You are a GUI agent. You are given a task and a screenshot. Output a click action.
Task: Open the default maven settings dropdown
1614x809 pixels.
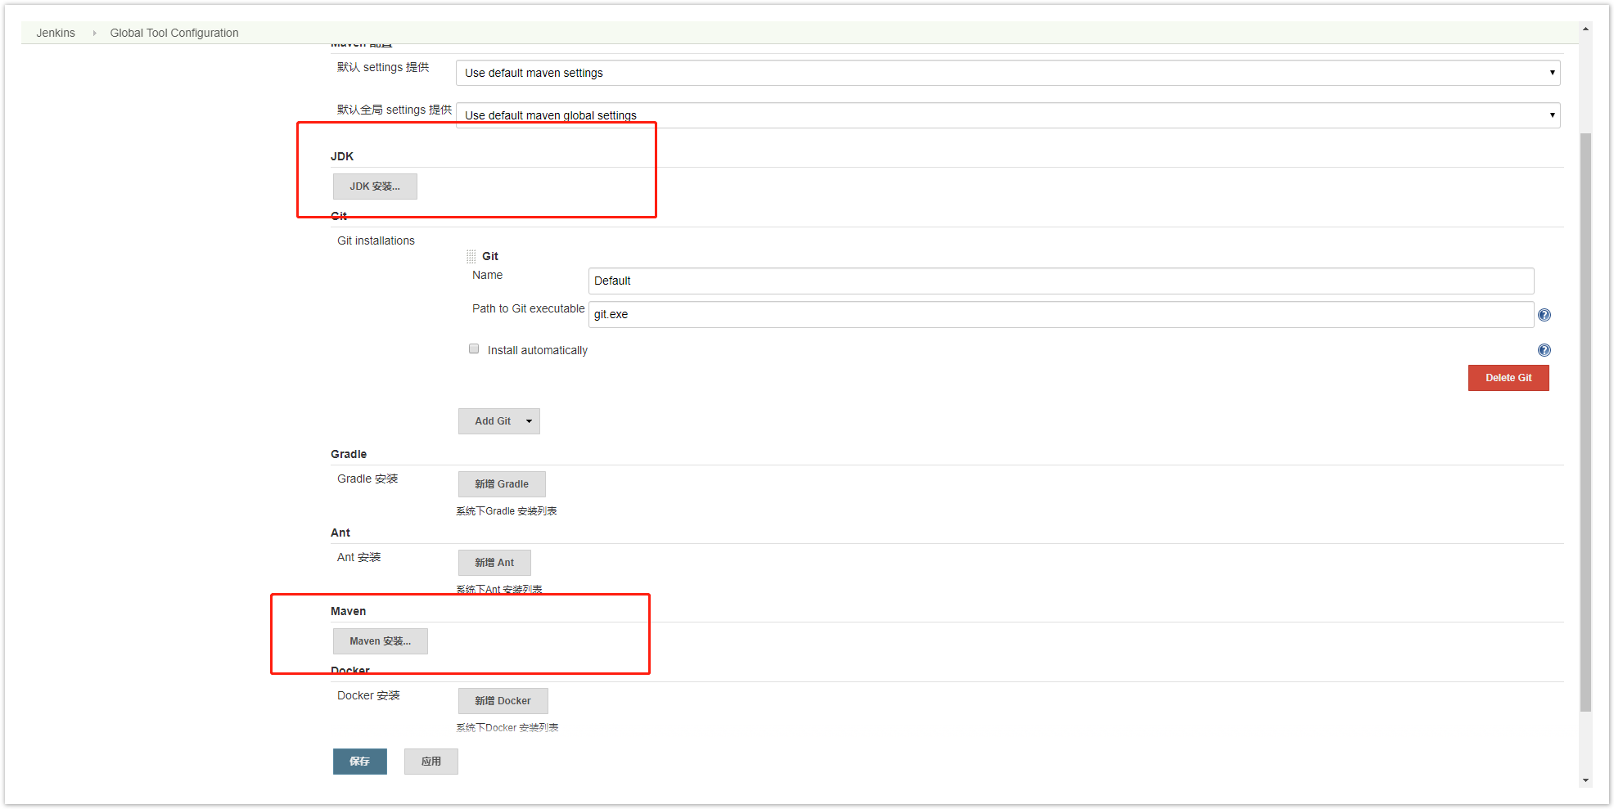point(1008,73)
